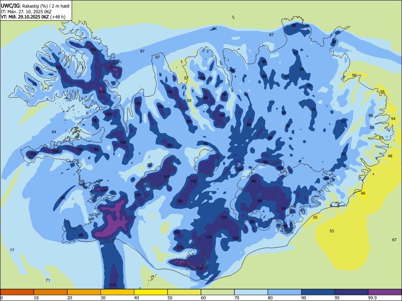Click the offshore value '71' in the southwest

coord(48,280)
